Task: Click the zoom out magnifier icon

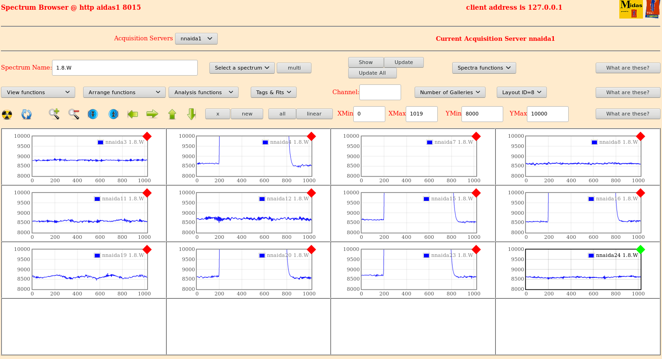Action: click(73, 114)
